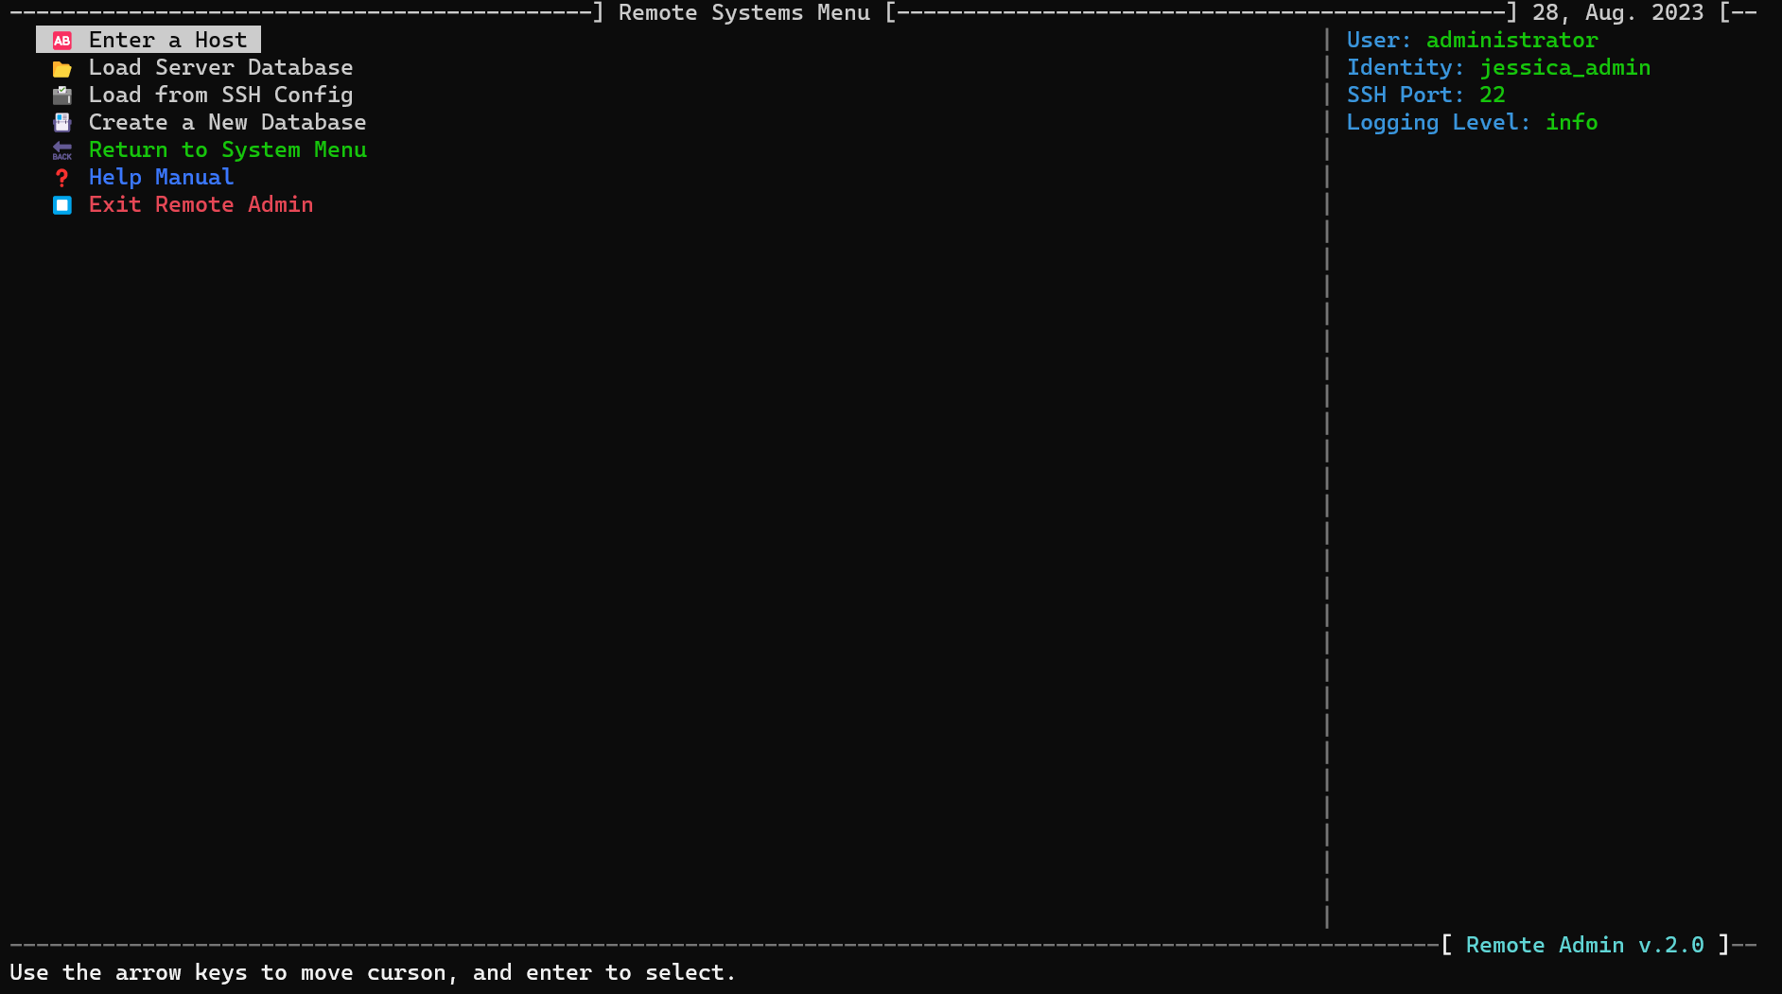The width and height of the screenshot is (1782, 994).
Task: Click the blue stop icon beside Exit Remote Admin
Action: point(62,205)
